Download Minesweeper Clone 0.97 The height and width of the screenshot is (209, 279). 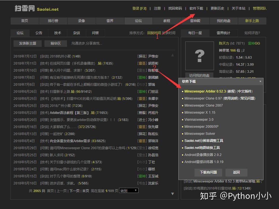point(203,98)
